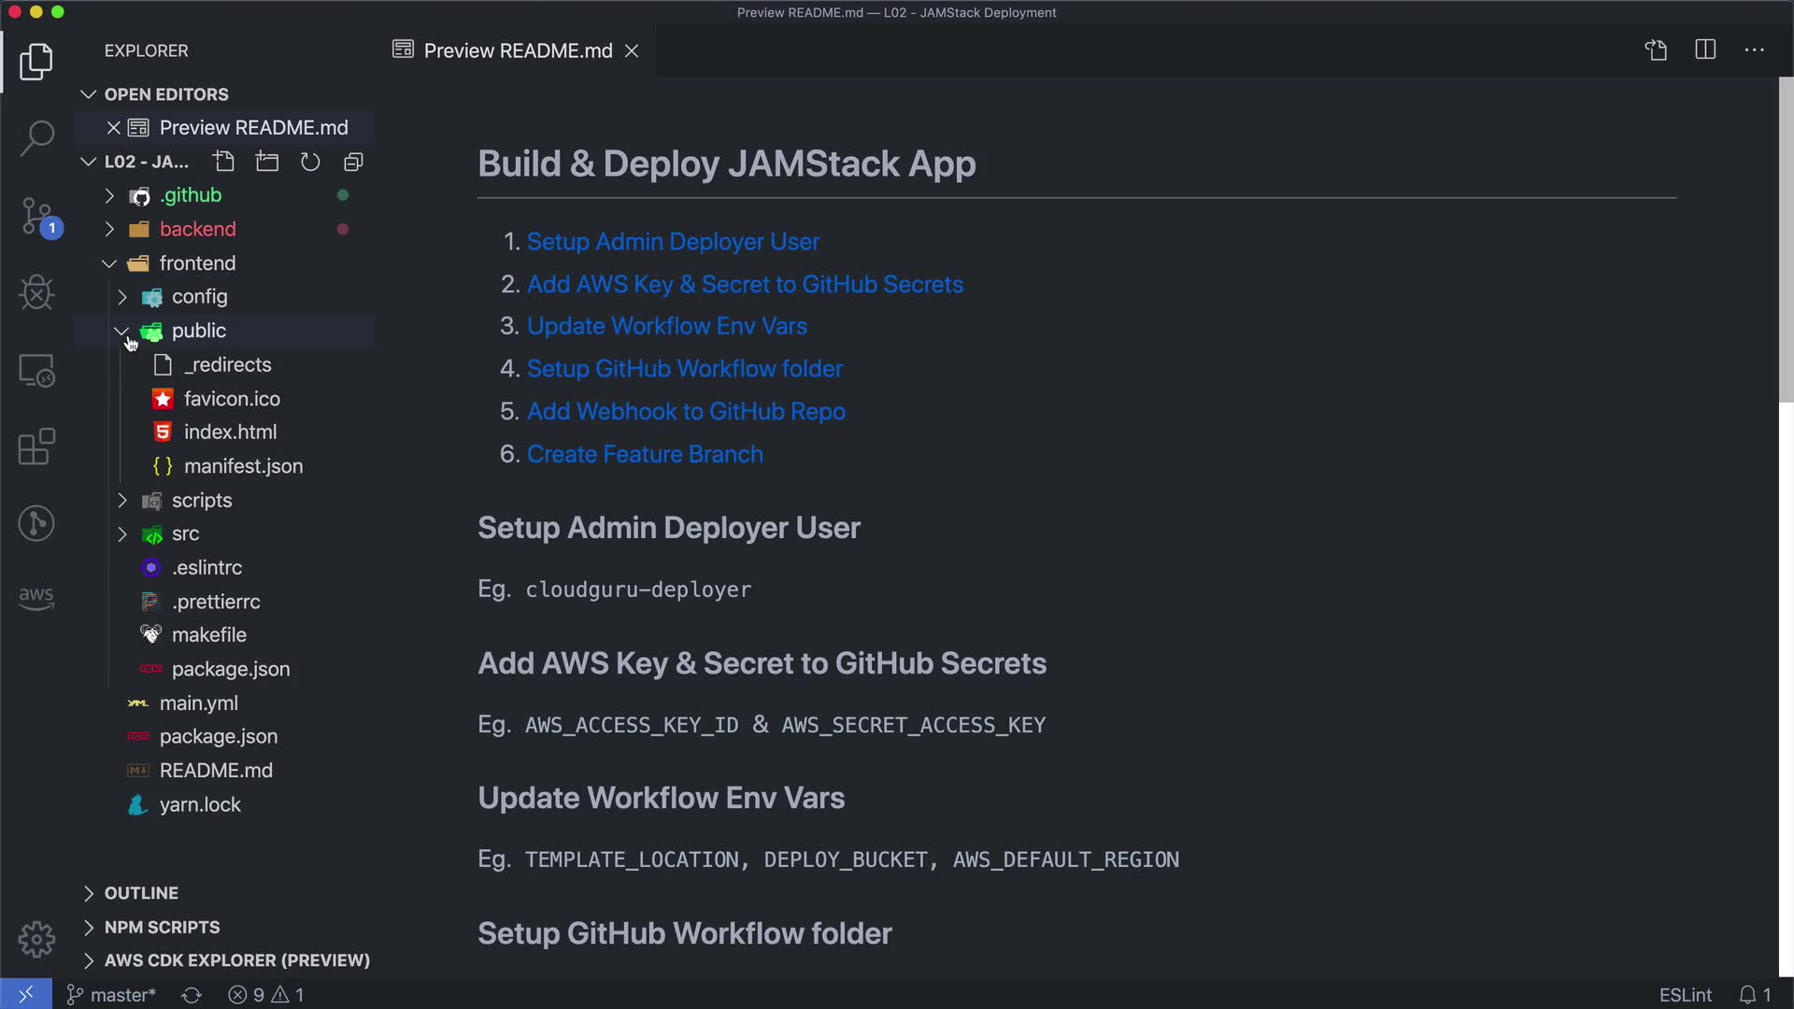Collapse all folders in explorer
Image resolution: width=1794 pixels, height=1009 pixels.
(353, 162)
